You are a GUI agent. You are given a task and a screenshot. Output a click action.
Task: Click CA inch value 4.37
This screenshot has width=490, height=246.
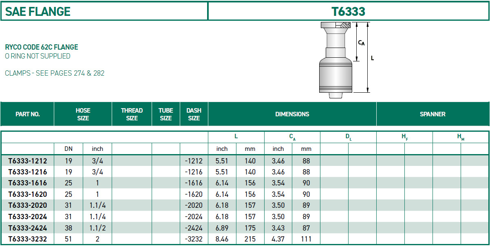pyautogui.click(x=278, y=239)
